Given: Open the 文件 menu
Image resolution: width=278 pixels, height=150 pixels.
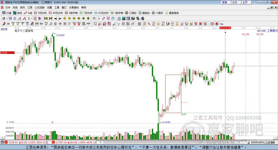Looking at the screenshot, I should (8, 7).
